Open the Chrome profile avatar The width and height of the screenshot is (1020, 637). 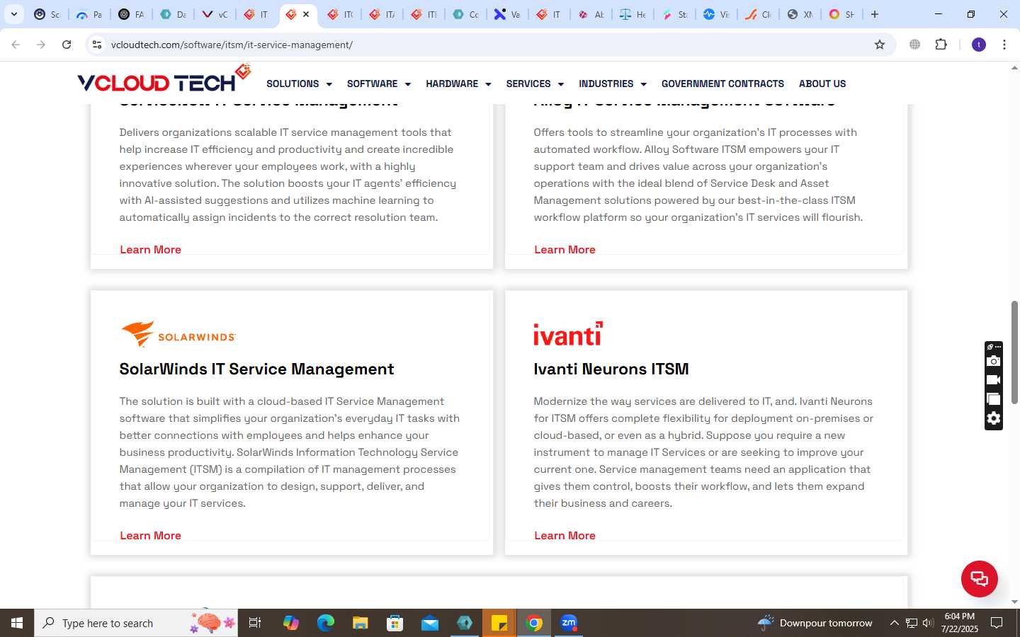(979, 45)
